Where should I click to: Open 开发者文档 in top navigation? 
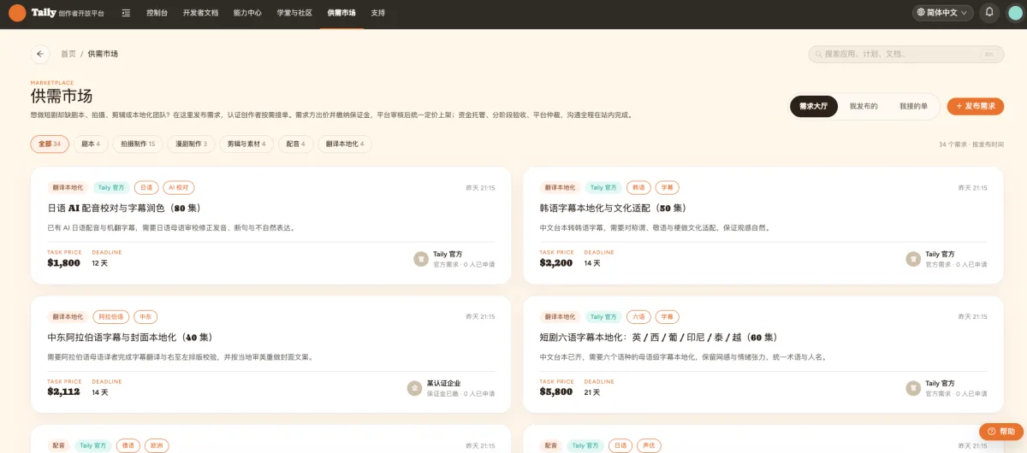[x=200, y=13]
